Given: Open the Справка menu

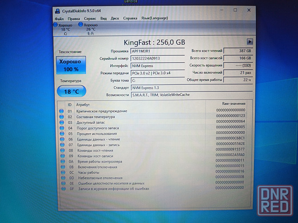Looking at the screenshot, I should (x=130, y=18).
